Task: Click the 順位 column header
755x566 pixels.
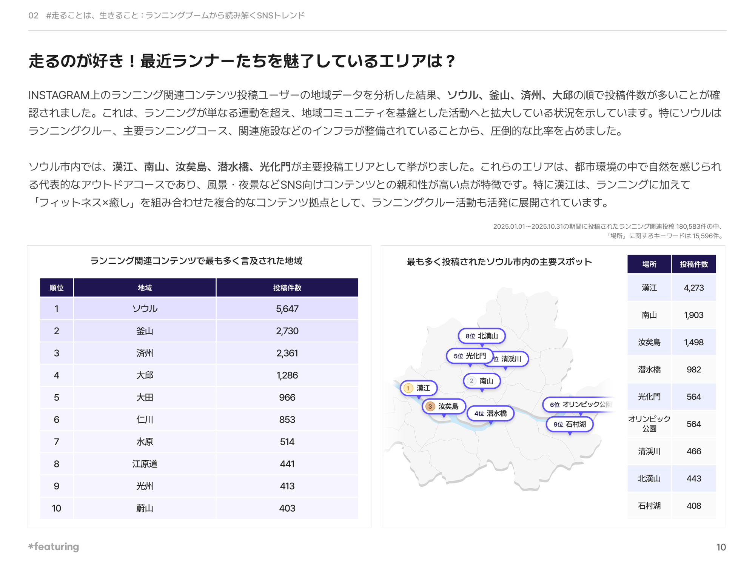Action: coord(57,288)
